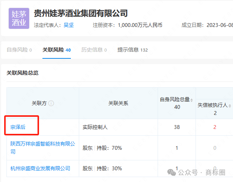Click the 杭州宗盛商业发展有限公司 link

pos(40,168)
